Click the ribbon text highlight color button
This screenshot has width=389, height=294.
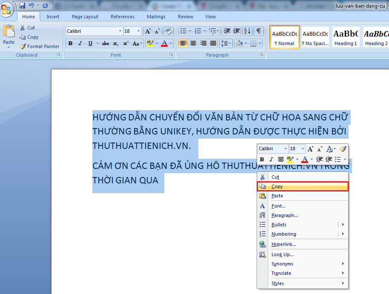149,43
